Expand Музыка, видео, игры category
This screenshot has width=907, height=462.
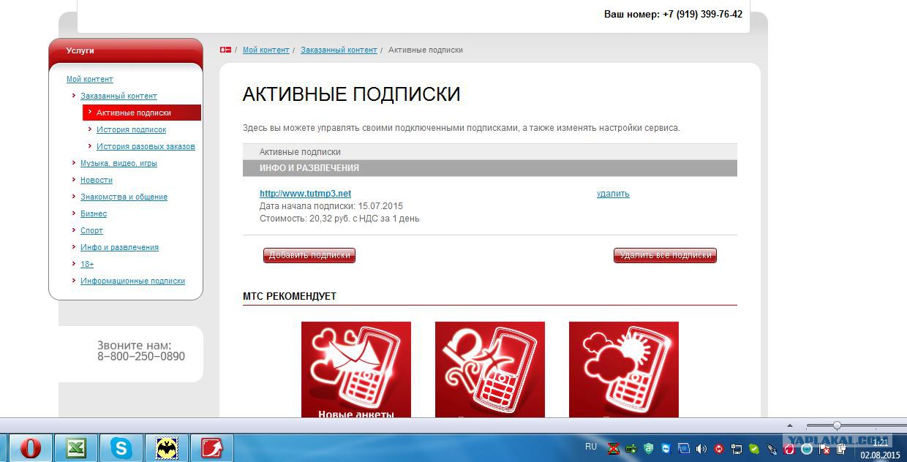coord(118,163)
